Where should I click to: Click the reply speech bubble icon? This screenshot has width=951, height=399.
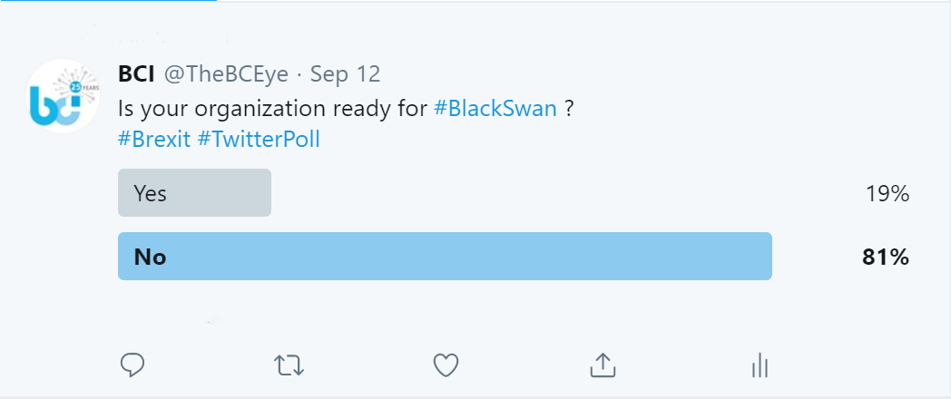click(132, 365)
